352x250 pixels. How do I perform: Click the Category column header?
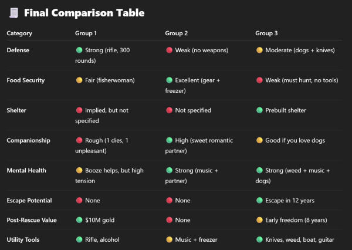[19, 33]
